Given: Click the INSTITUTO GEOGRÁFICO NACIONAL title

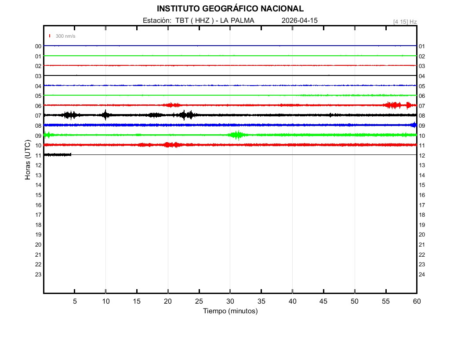Looking at the screenshot, I should [x=230, y=9].
